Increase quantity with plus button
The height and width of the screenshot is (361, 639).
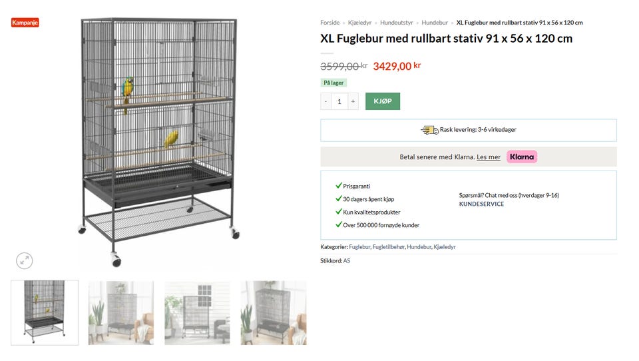[x=353, y=101]
